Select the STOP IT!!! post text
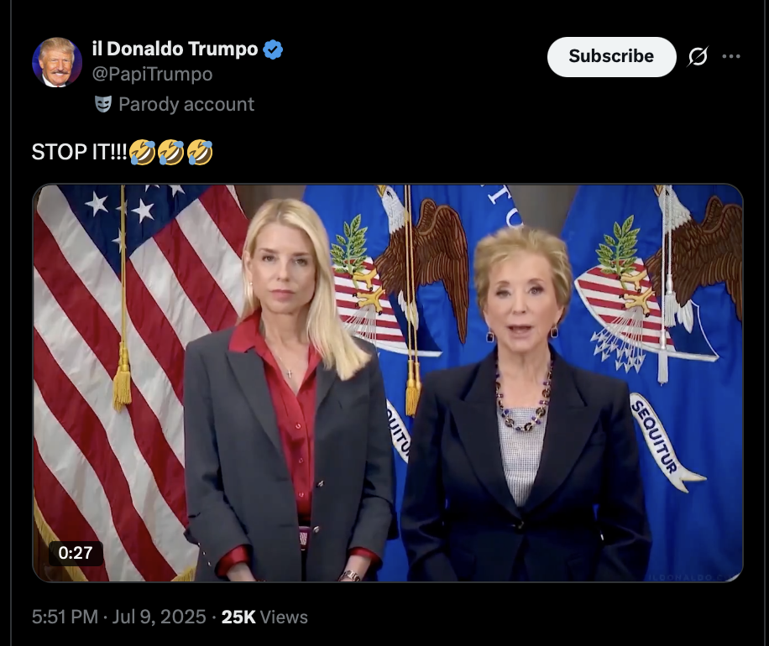Image resolution: width=769 pixels, height=646 pixels. coord(80,152)
